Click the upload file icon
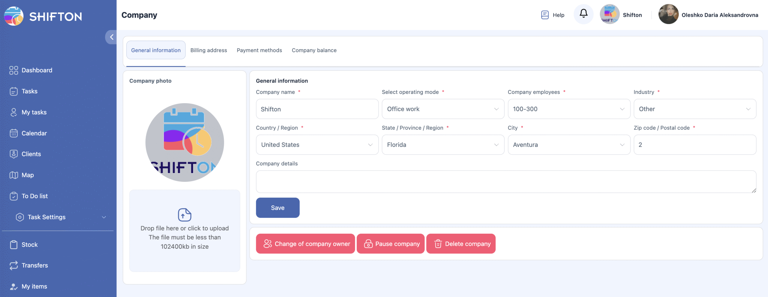Viewport: 768px width, 297px height. click(x=184, y=215)
